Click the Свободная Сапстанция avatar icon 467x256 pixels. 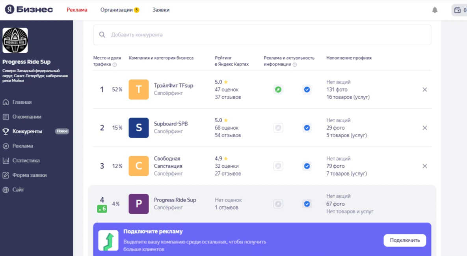tap(139, 166)
